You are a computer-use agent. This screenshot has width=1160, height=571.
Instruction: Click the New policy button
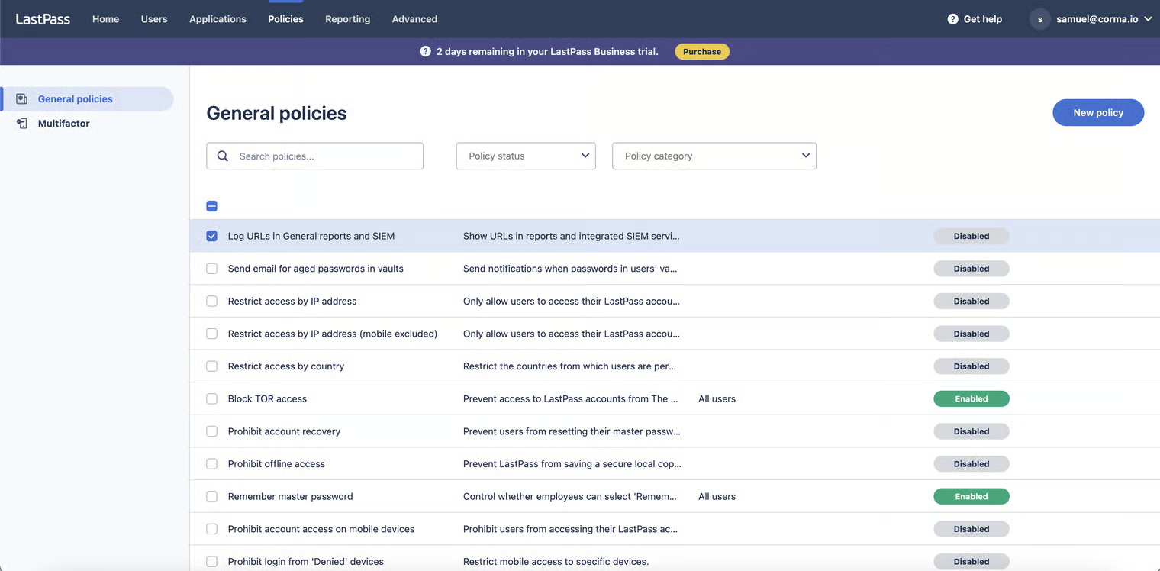(1097, 113)
